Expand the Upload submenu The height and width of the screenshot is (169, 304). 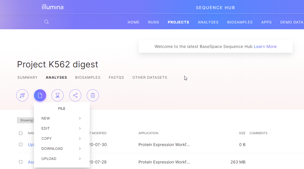[x=62, y=159]
